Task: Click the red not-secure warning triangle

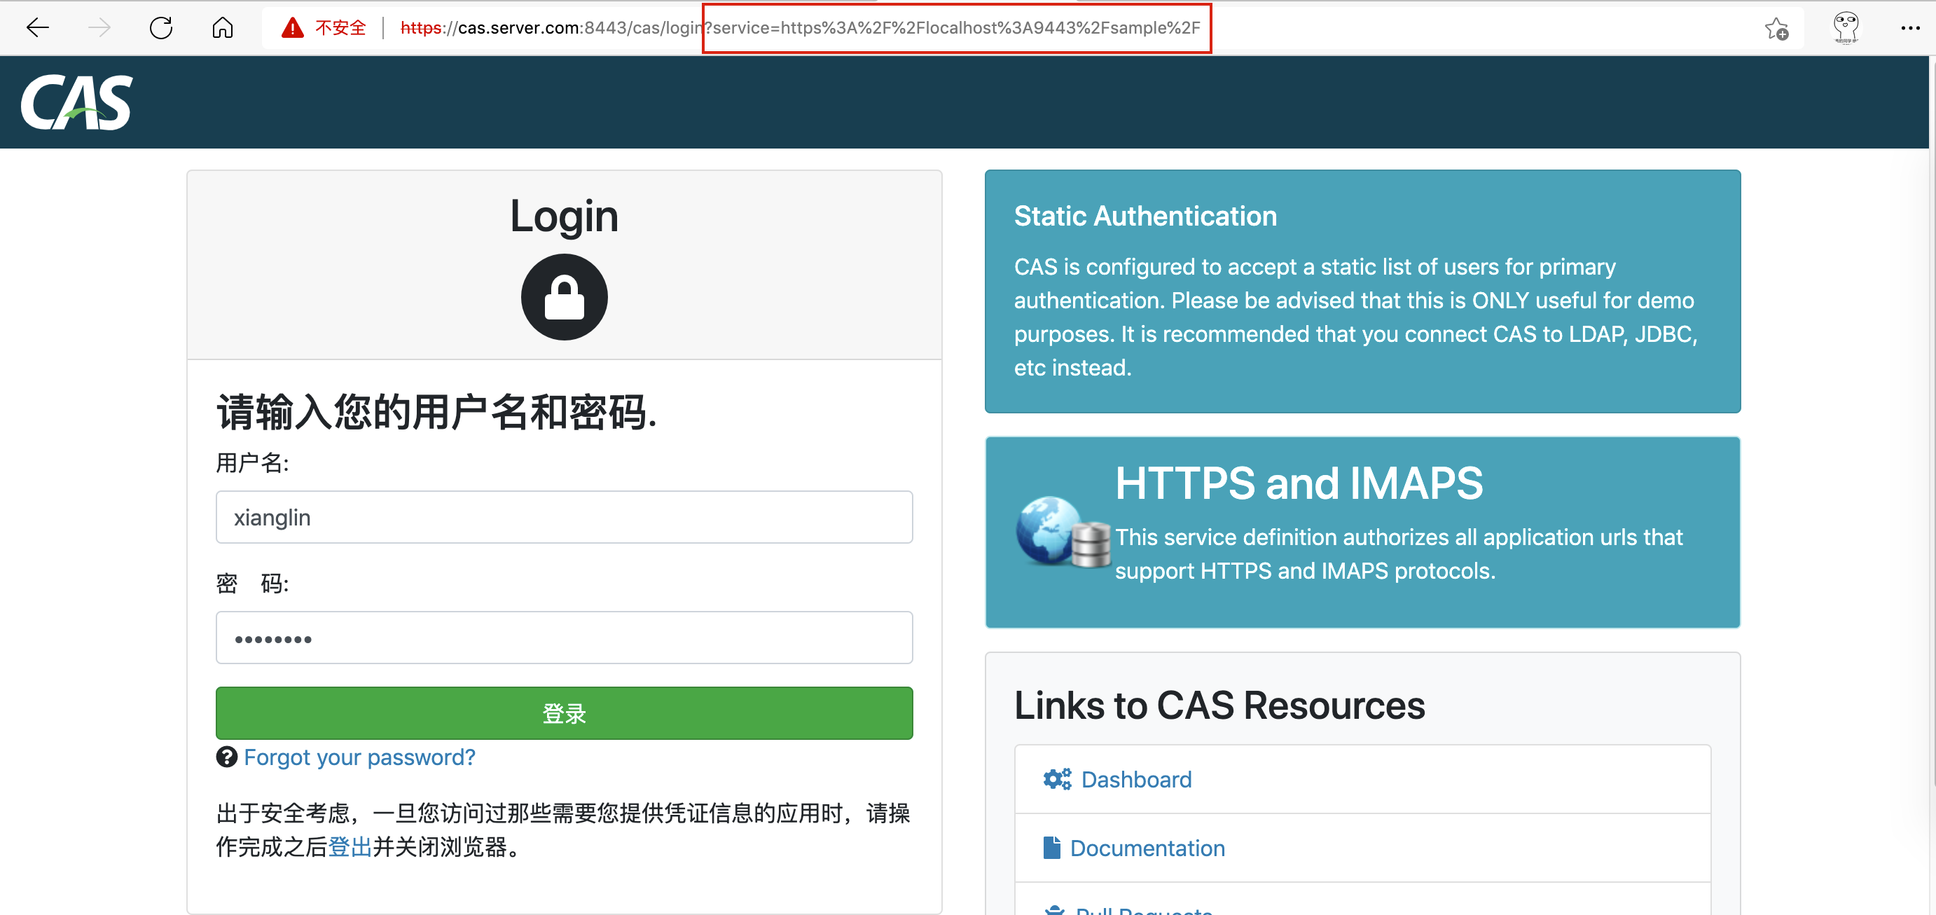Action: click(x=291, y=28)
